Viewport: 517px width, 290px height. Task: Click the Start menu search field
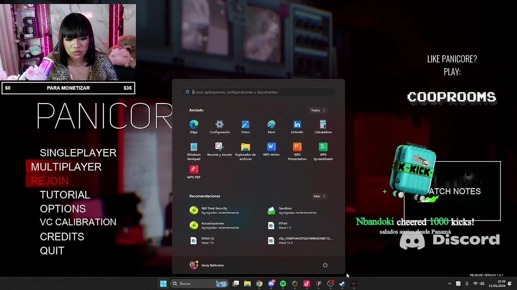258,92
